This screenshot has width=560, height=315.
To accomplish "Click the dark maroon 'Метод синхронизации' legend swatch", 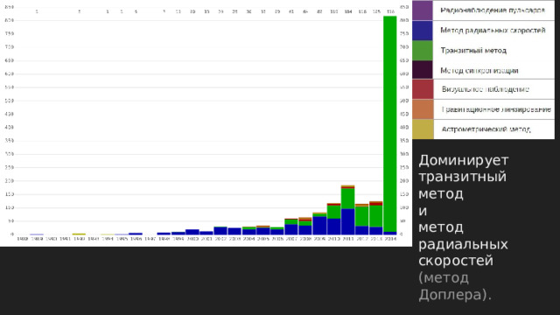I will pyautogui.click(x=423, y=70).
